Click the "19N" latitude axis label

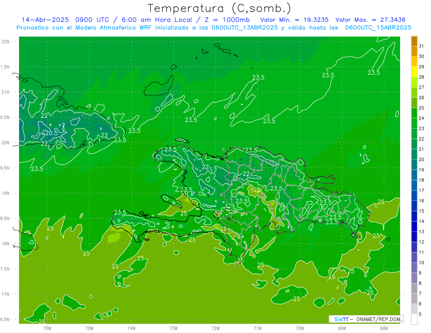(x=6, y=193)
